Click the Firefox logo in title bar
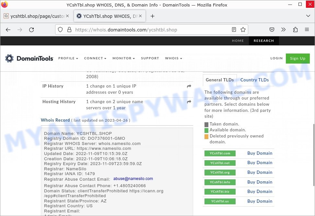This screenshot has height=216, width=315. point(5,4)
